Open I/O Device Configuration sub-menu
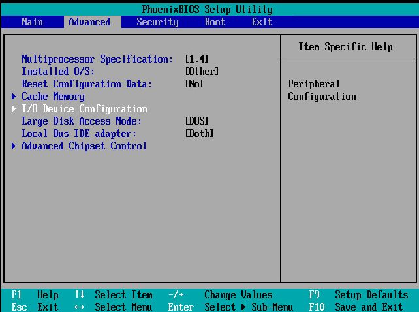This screenshot has width=419, height=312. click(x=84, y=108)
